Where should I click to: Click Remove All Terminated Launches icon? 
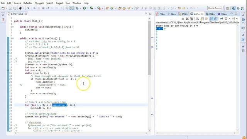point(191,19)
